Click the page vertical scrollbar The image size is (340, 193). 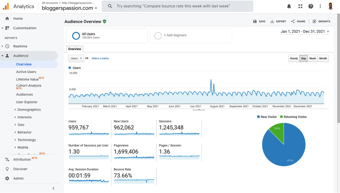point(339,68)
